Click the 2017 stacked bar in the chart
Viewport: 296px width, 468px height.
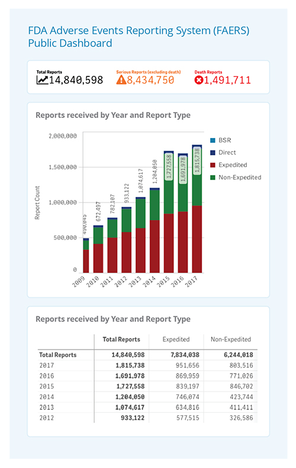click(x=197, y=209)
